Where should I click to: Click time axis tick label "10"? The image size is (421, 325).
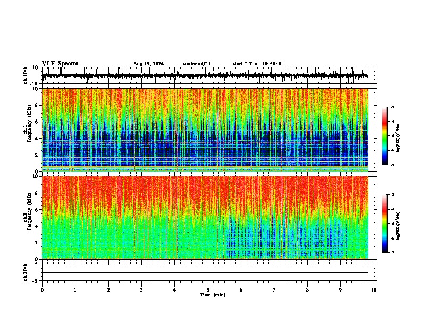(x=374, y=290)
